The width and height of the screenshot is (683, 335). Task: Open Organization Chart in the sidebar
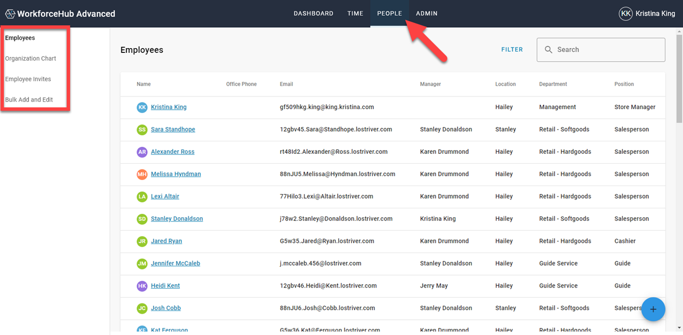(x=31, y=58)
